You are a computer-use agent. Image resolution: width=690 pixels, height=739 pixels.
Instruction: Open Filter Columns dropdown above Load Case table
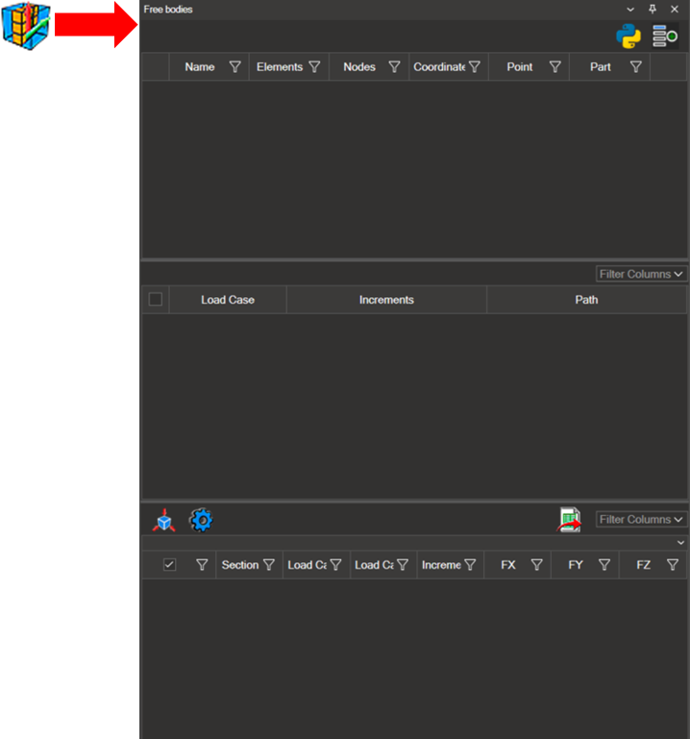coord(641,274)
